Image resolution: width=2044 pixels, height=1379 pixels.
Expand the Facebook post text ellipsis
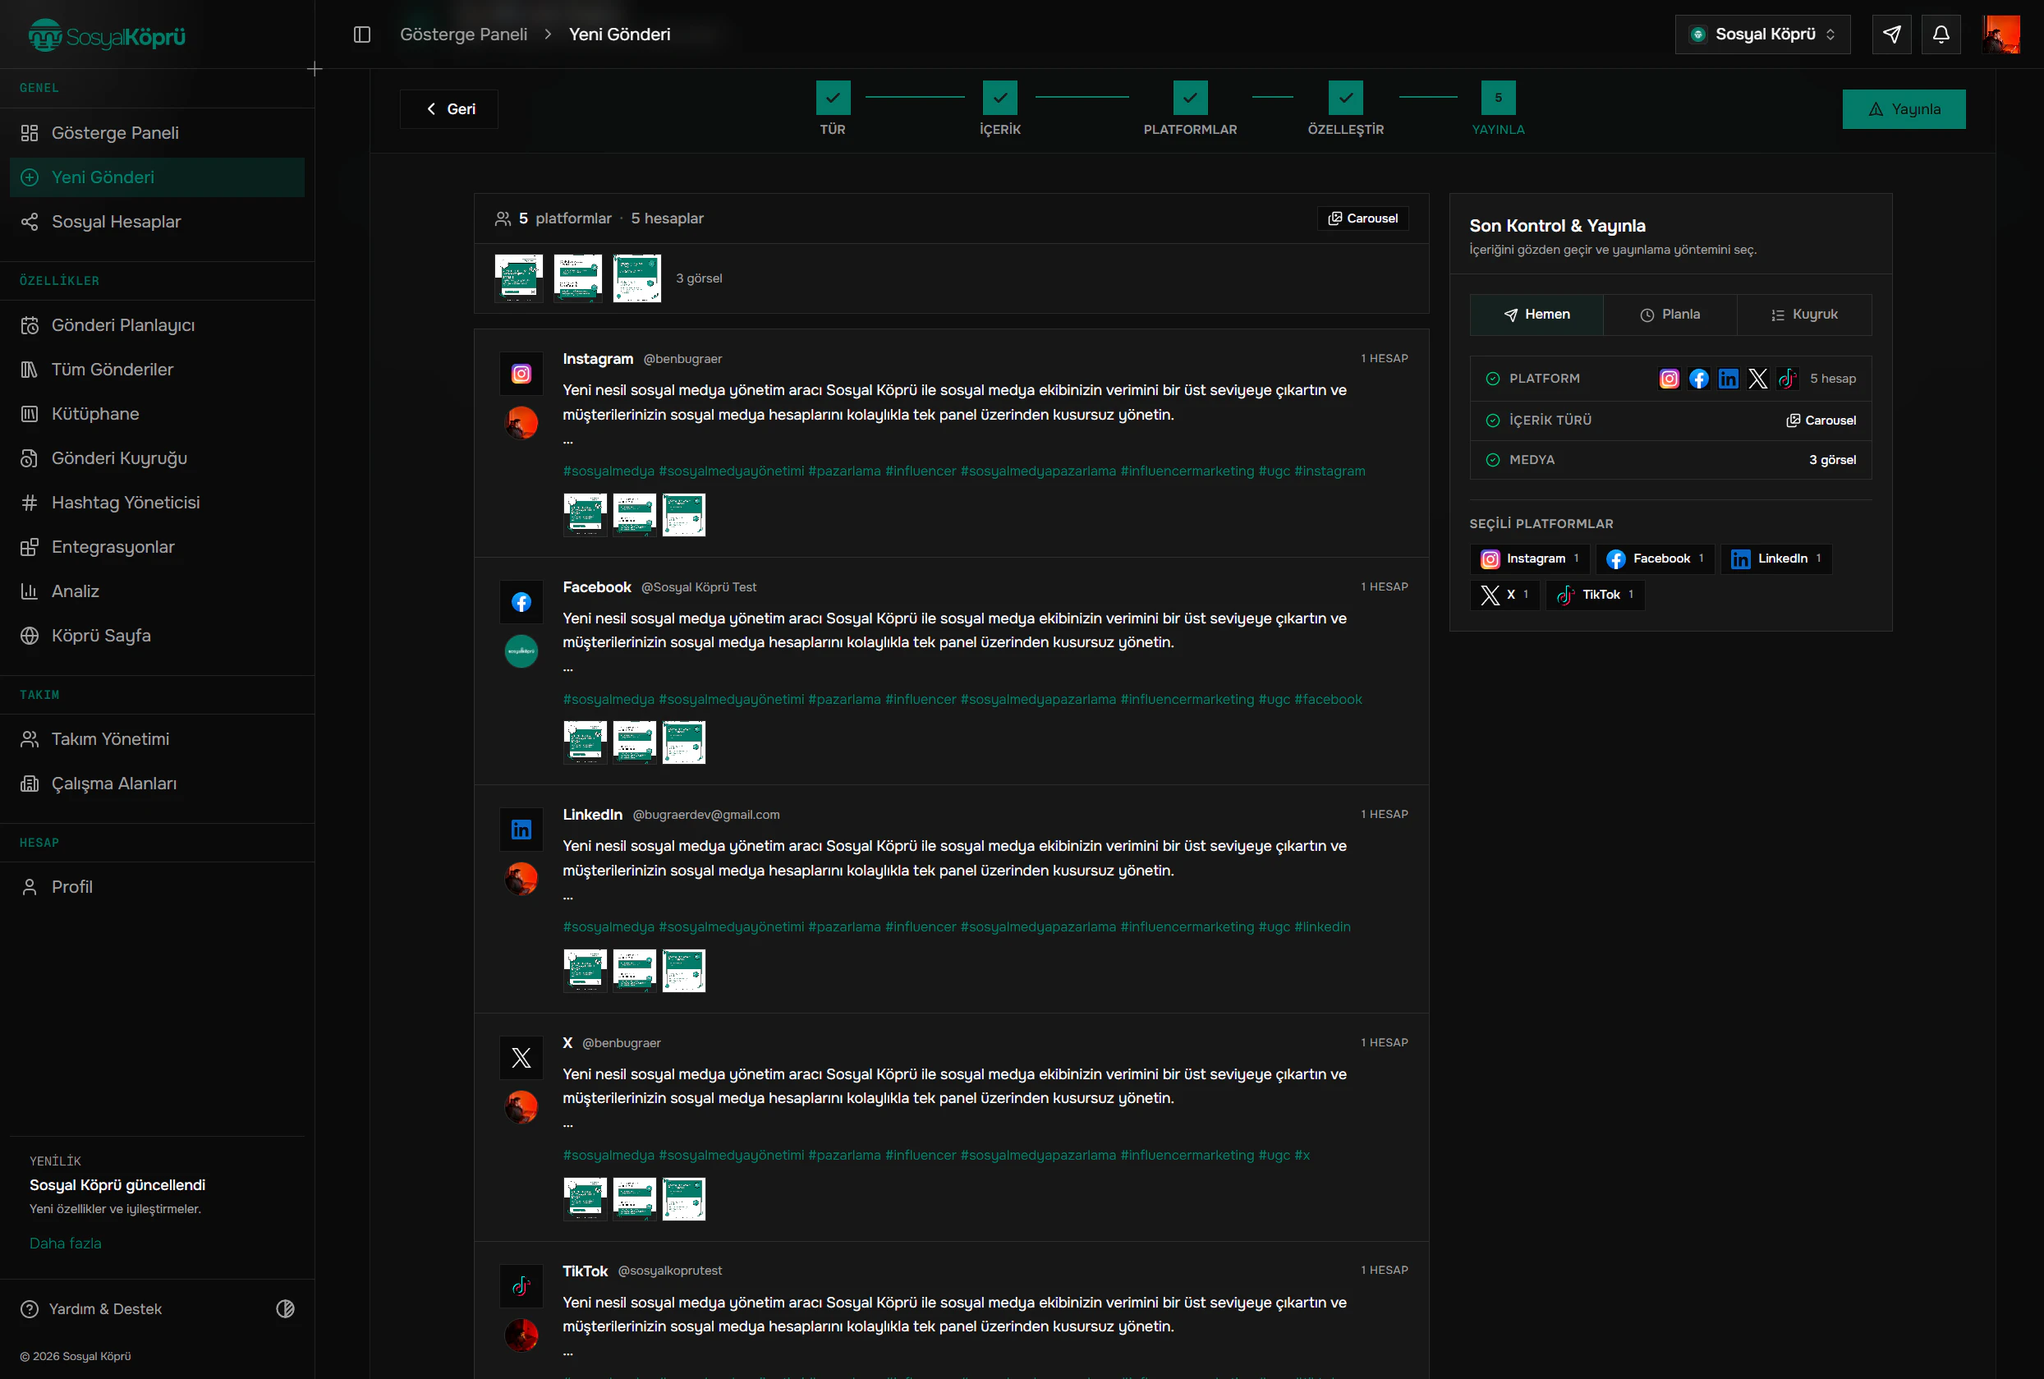[x=568, y=669]
